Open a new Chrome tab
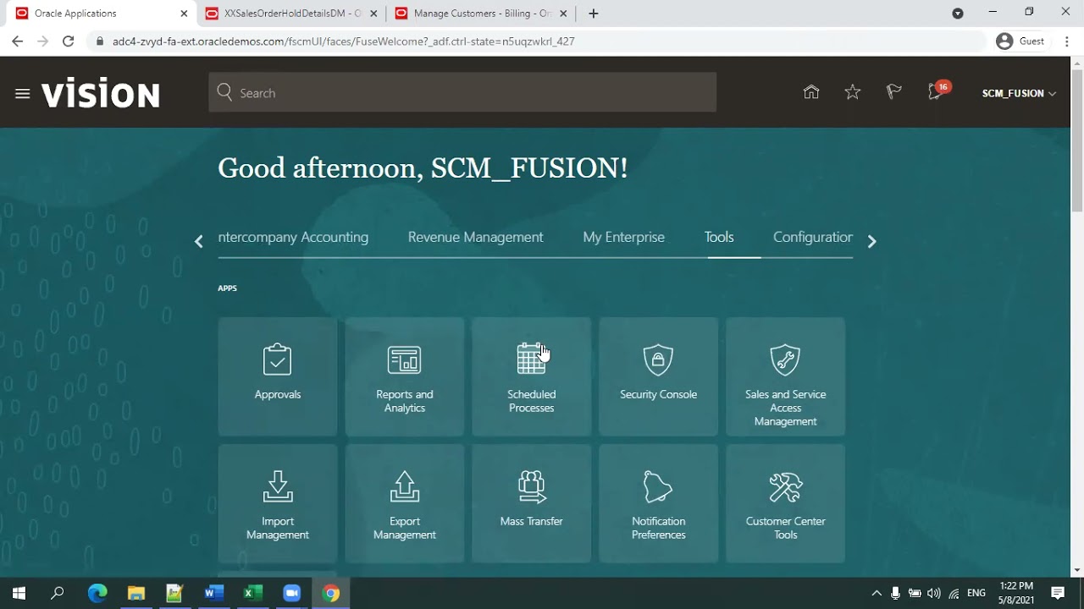Screen dimensions: 1084x609 pyautogui.click(x=594, y=14)
